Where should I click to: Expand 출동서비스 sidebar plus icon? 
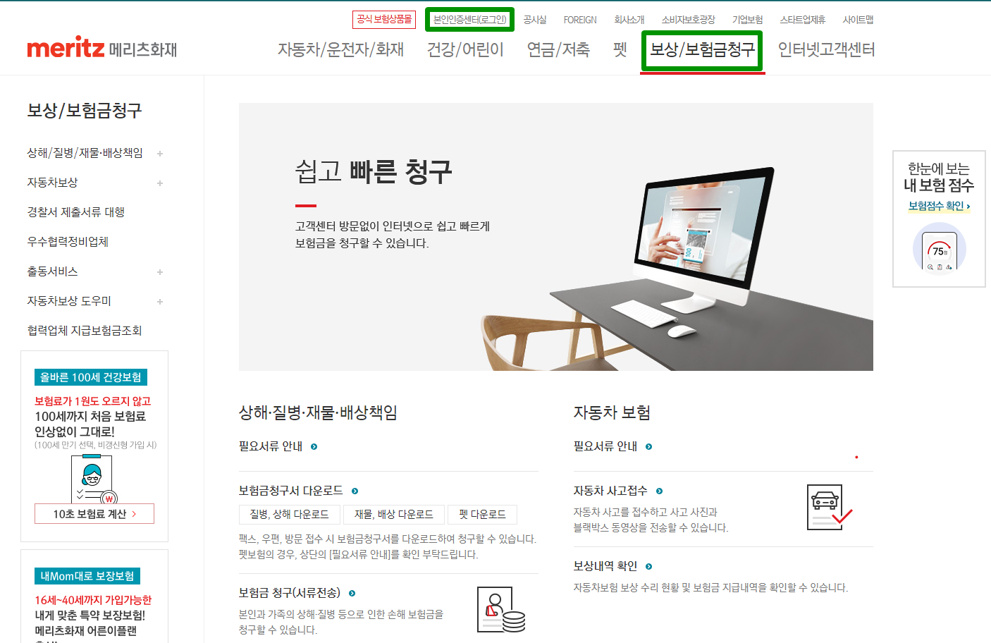pos(160,271)
